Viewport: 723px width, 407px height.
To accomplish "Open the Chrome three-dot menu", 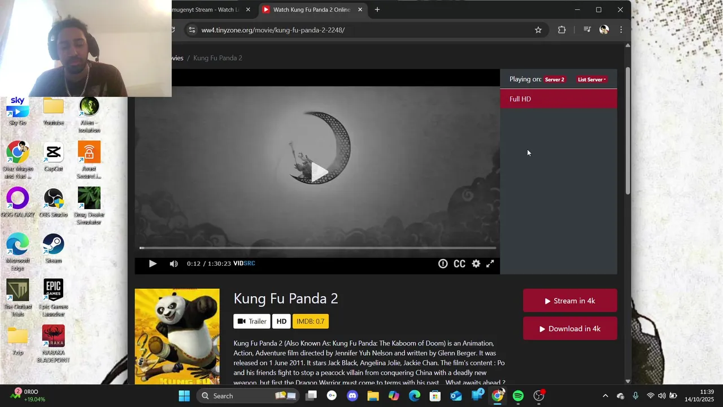I will (x=621, y=30).
